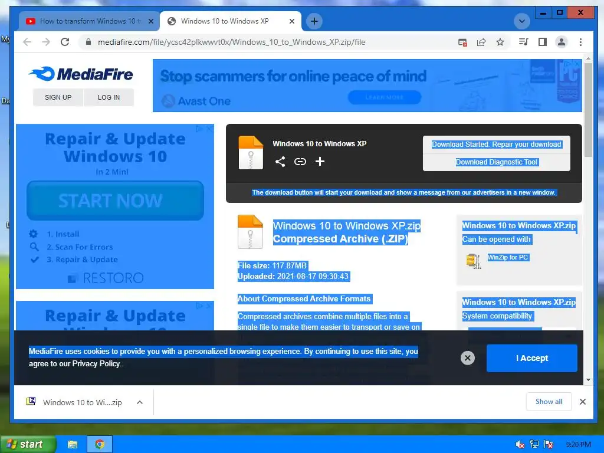The height and width of the screenshot is (453, 604).
Task: Click the muted volume tray icon
Action: (520, 445)
